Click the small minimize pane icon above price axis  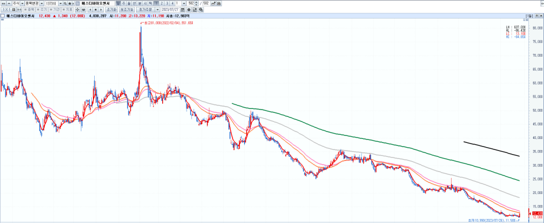524,20
